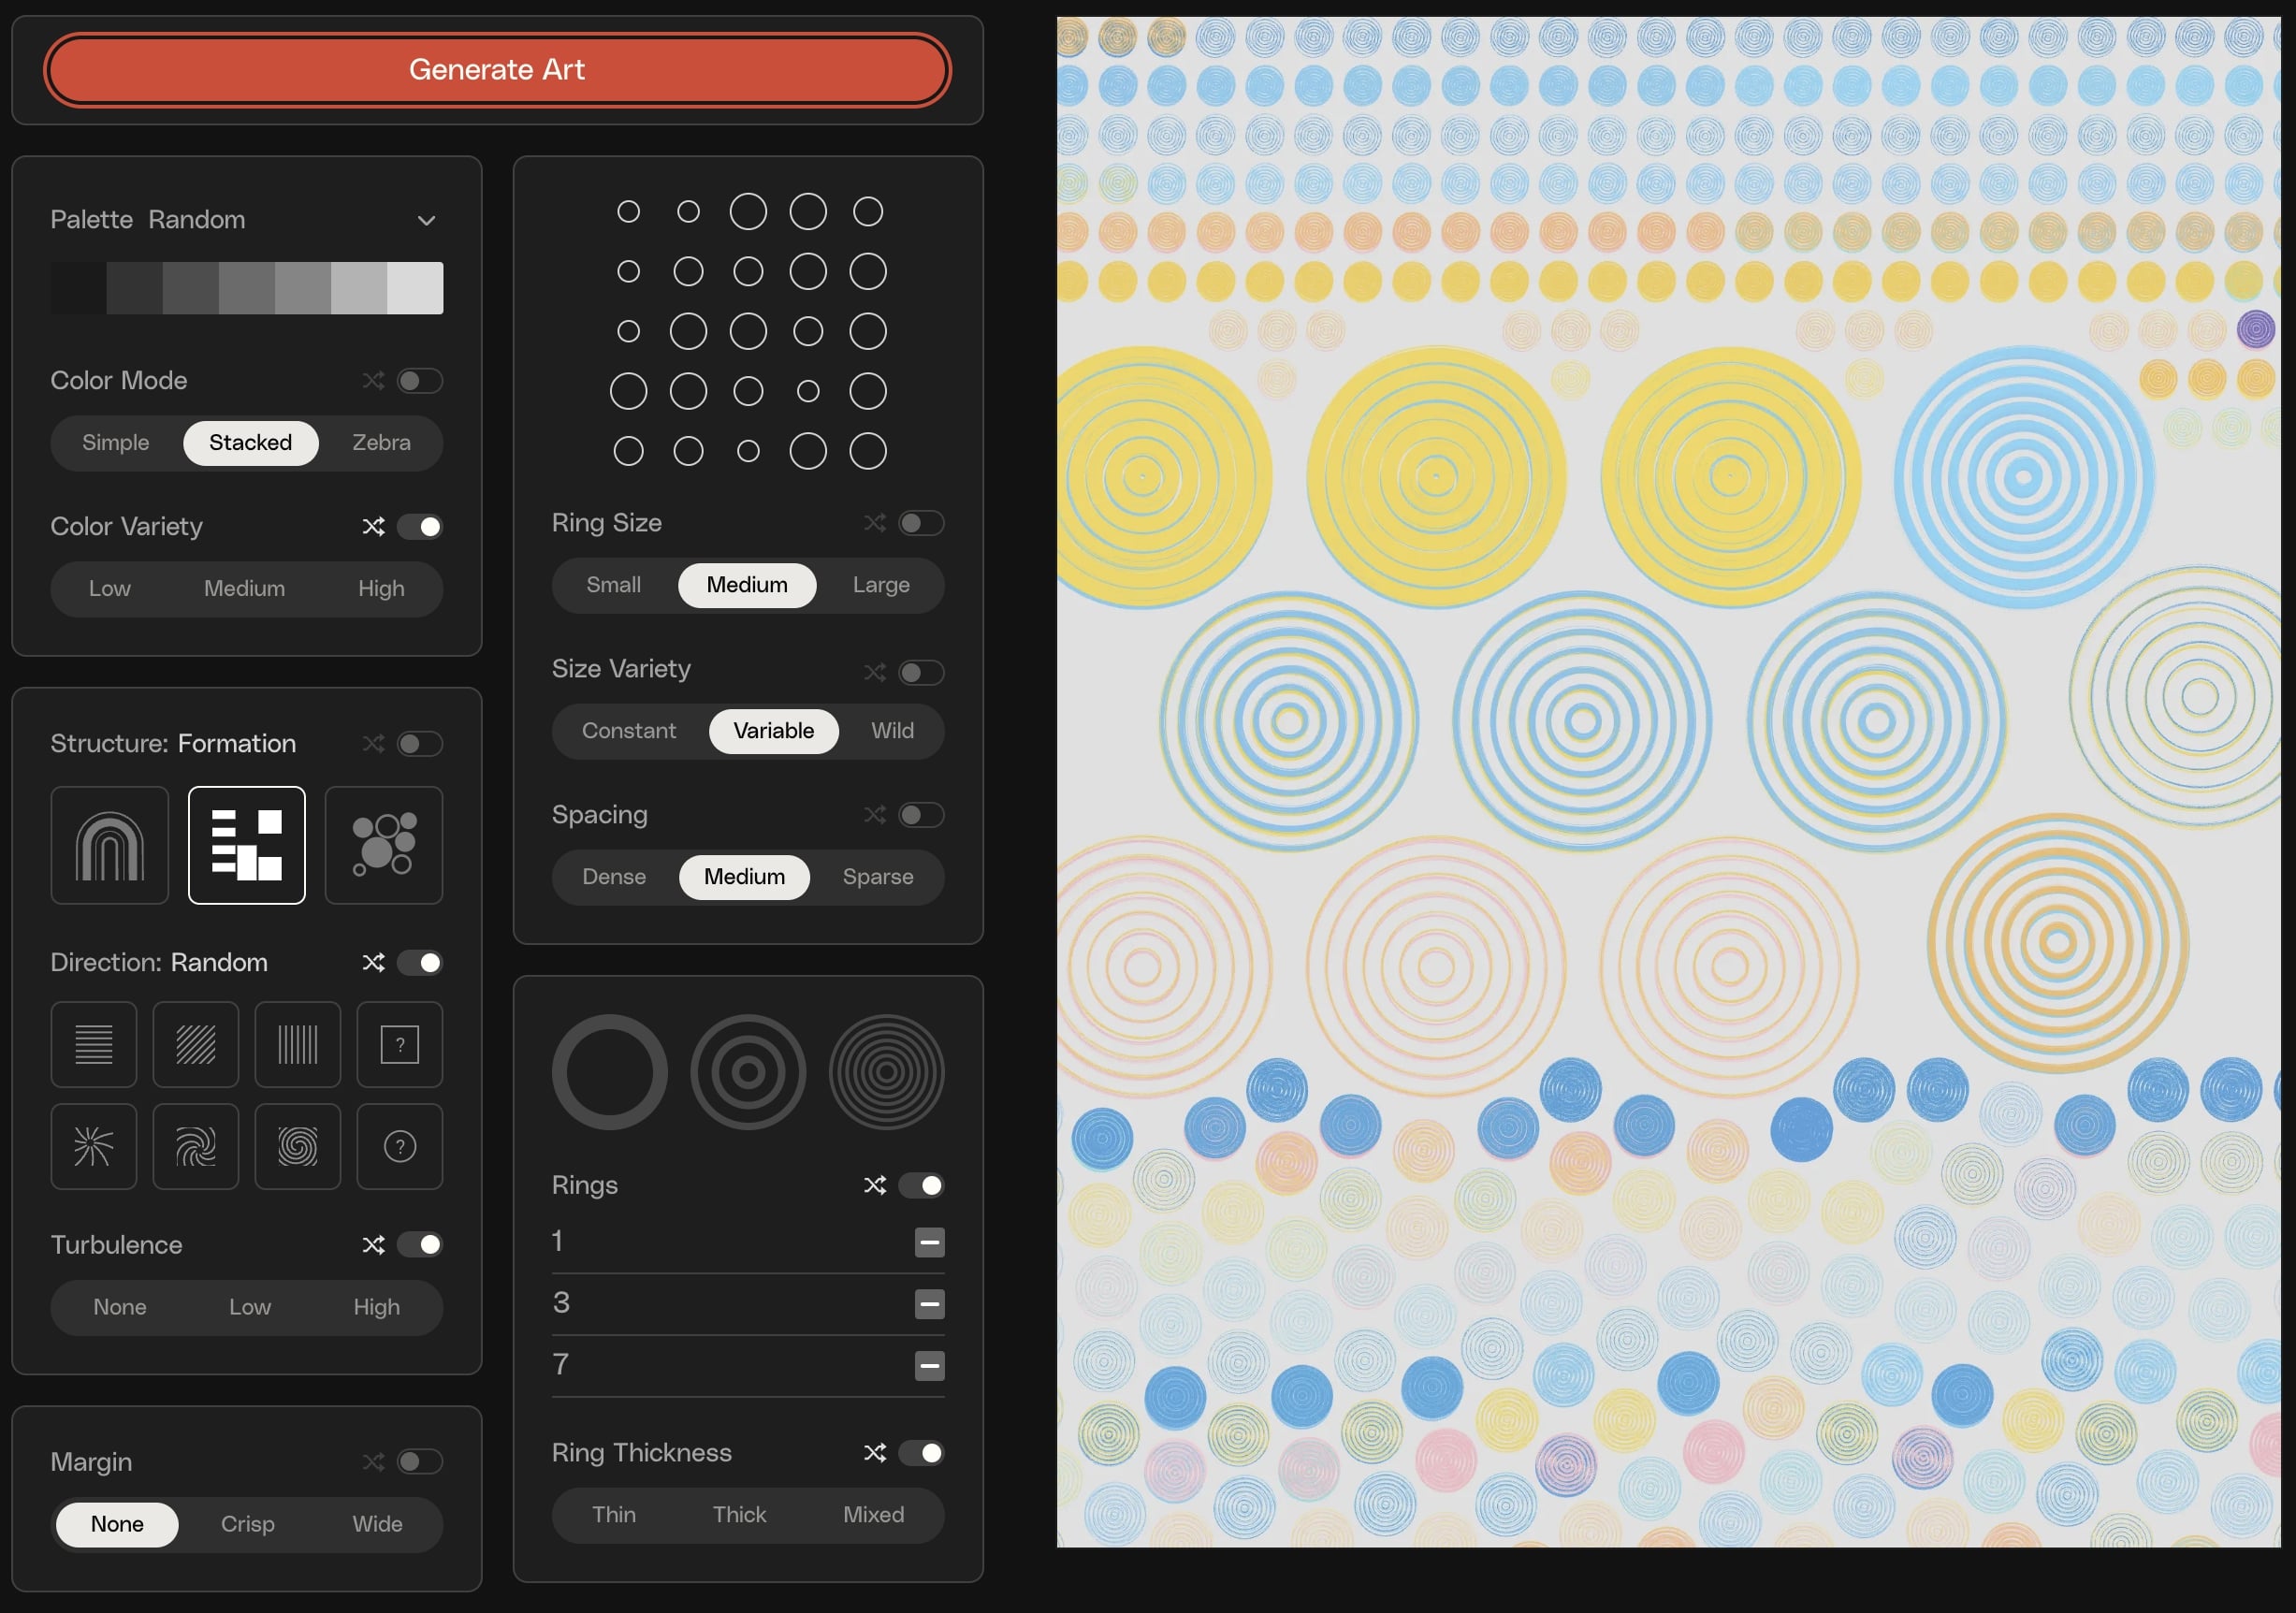Click the ring size grid preview
The height and width of the screenshot is (1613, 2296).
(748, 331)
